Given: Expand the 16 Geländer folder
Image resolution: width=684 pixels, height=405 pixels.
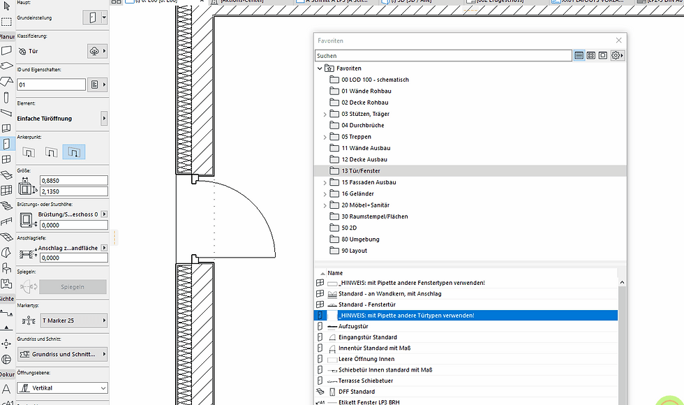Looking at the screenshot, I should pyautogui.click(x=325, y=194).
